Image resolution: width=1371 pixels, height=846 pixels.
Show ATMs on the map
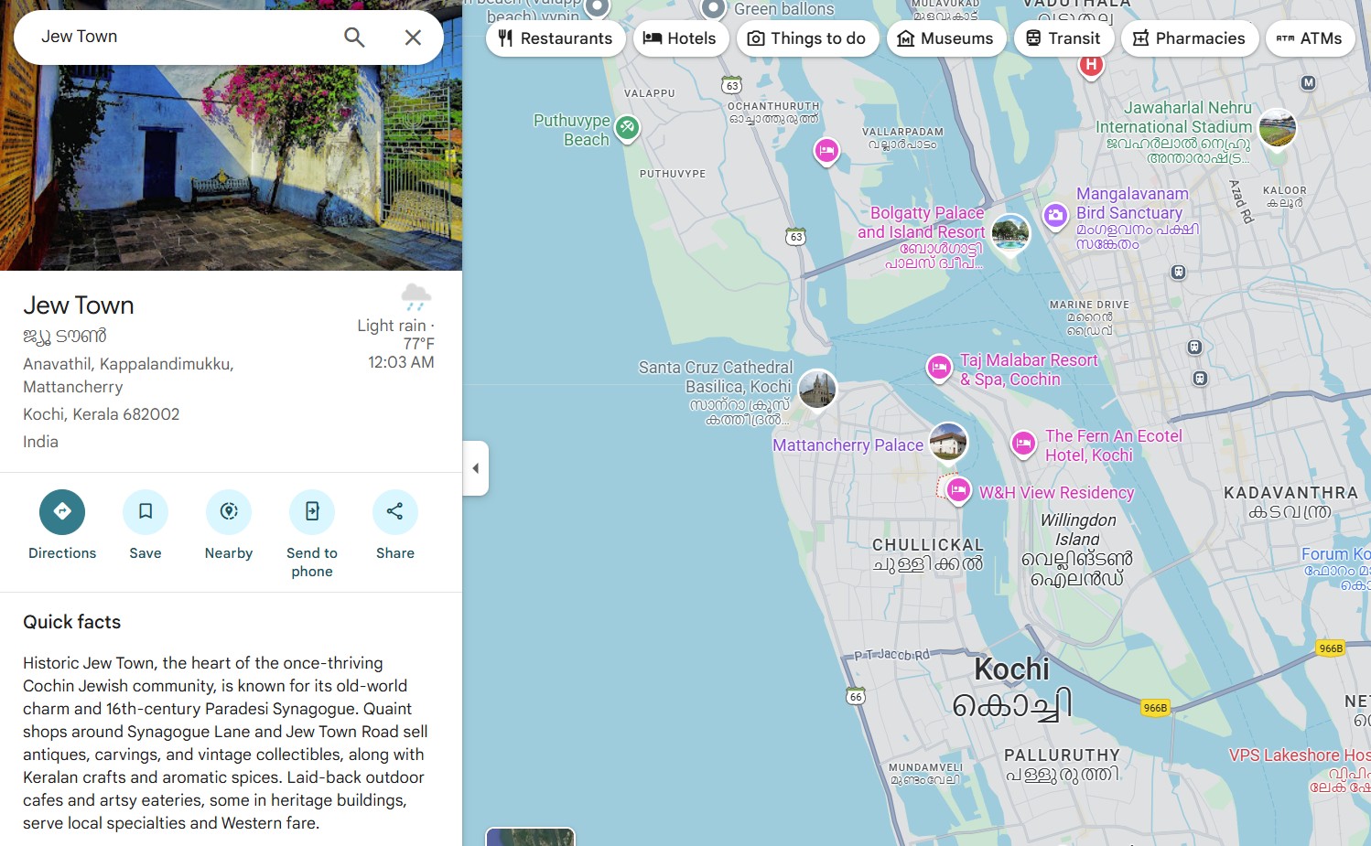coord(1310,38)
